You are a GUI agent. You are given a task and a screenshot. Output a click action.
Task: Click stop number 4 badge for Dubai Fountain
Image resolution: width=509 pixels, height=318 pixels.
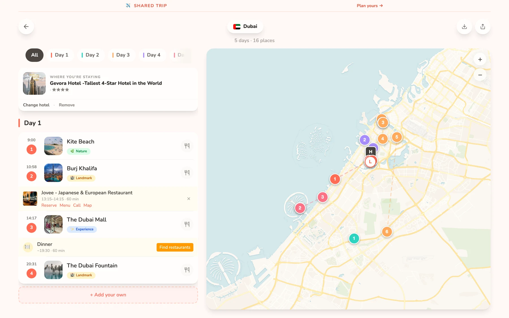31,273
